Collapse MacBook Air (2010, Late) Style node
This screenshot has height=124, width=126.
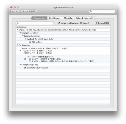point(25,39)
